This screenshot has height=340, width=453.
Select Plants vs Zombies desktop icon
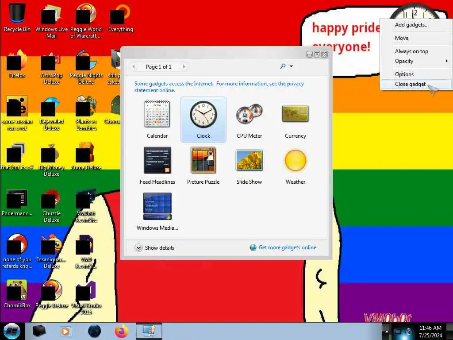tap(86, 113)
